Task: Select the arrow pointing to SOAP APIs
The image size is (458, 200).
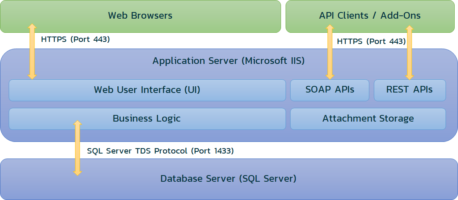Action: click(330, 52)
